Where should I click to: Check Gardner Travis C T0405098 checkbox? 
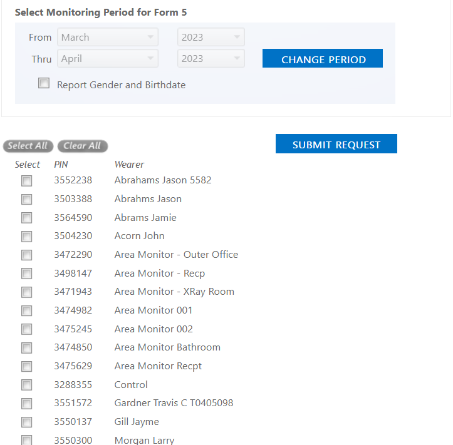(x=26, y=404)
